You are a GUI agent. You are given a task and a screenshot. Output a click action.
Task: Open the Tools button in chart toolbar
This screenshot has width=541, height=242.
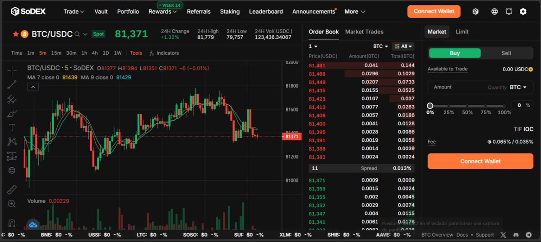coord(136,53)
